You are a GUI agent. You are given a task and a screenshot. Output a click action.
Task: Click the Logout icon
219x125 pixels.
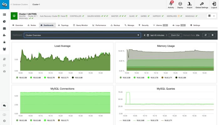tap(213, 4)
